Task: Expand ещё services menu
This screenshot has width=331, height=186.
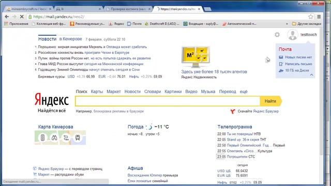Action: pos(244,91)
